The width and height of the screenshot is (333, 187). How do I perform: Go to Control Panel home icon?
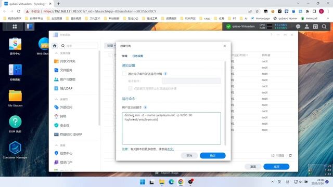(55, 46)
